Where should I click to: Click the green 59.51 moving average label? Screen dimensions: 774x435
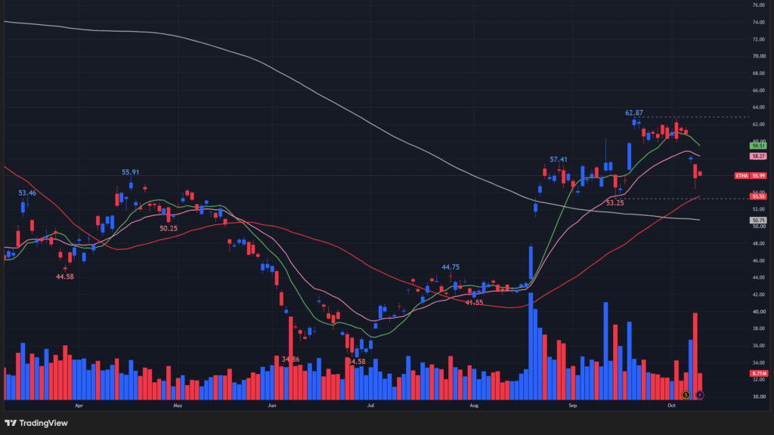[757, 146]
